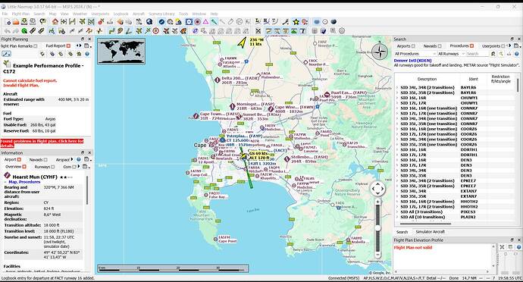
Task: Open the Flight Planning tab list dropdown
Action: 87,45
